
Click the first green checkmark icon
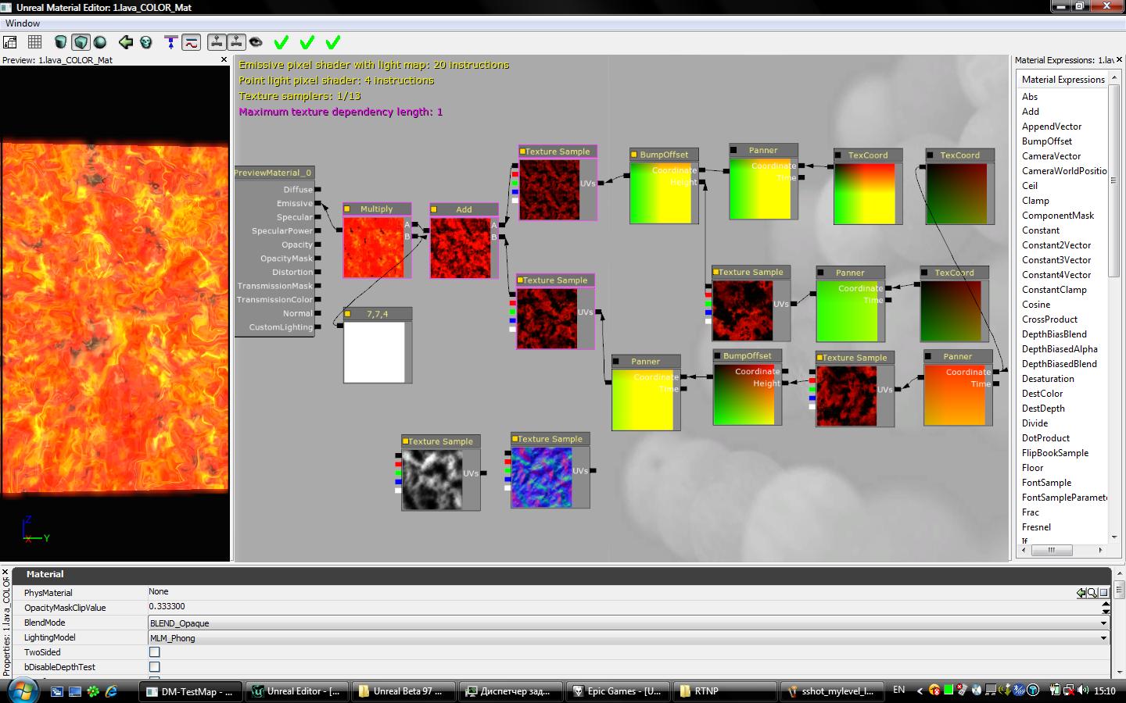[281, 42]
